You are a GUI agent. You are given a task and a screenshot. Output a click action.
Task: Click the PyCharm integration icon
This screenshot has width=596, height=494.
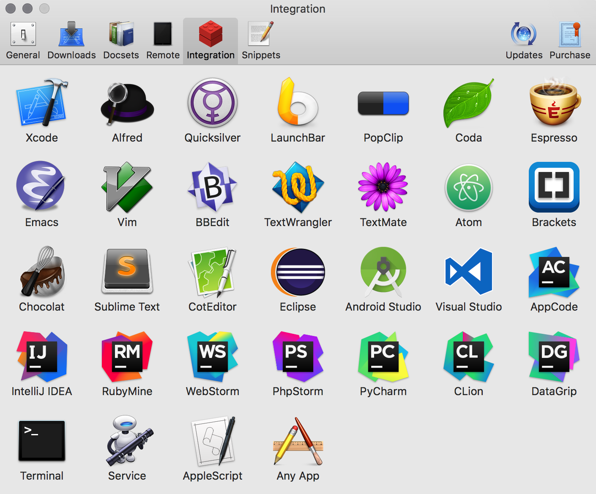coord(383,356)
